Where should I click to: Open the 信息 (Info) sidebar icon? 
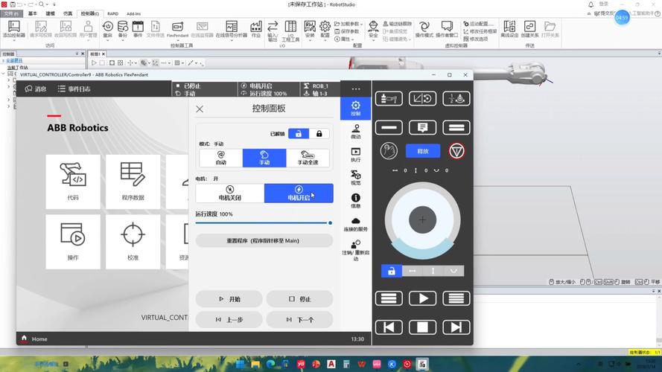[x=355, y=200]
